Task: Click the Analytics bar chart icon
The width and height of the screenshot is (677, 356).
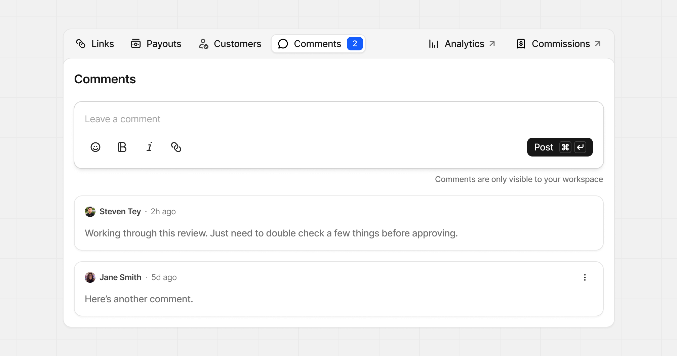Action: tap(434, 44)
